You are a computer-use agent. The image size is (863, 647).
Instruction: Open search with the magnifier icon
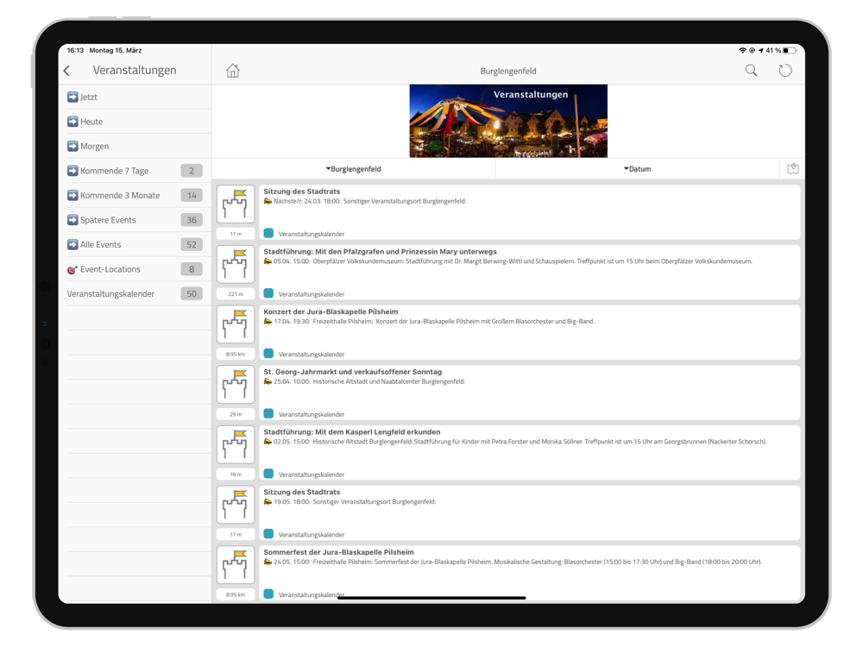(751, 71)
